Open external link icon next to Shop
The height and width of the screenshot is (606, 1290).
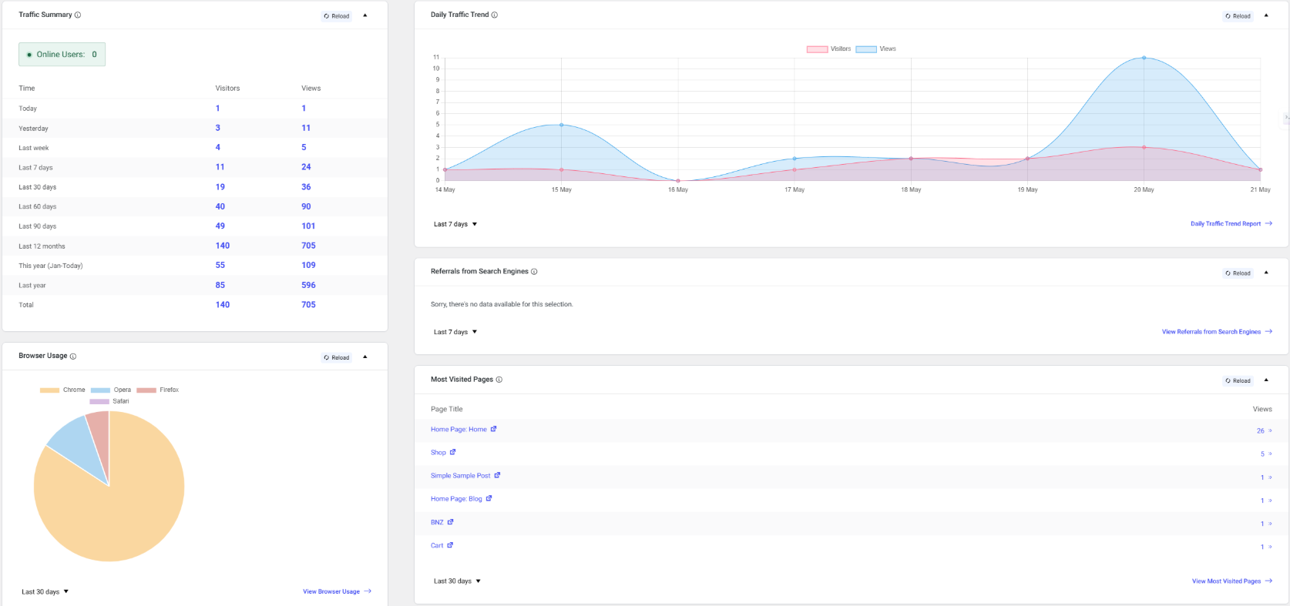tap(453, 452)
